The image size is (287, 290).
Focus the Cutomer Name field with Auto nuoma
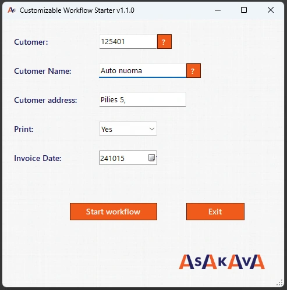143,71
